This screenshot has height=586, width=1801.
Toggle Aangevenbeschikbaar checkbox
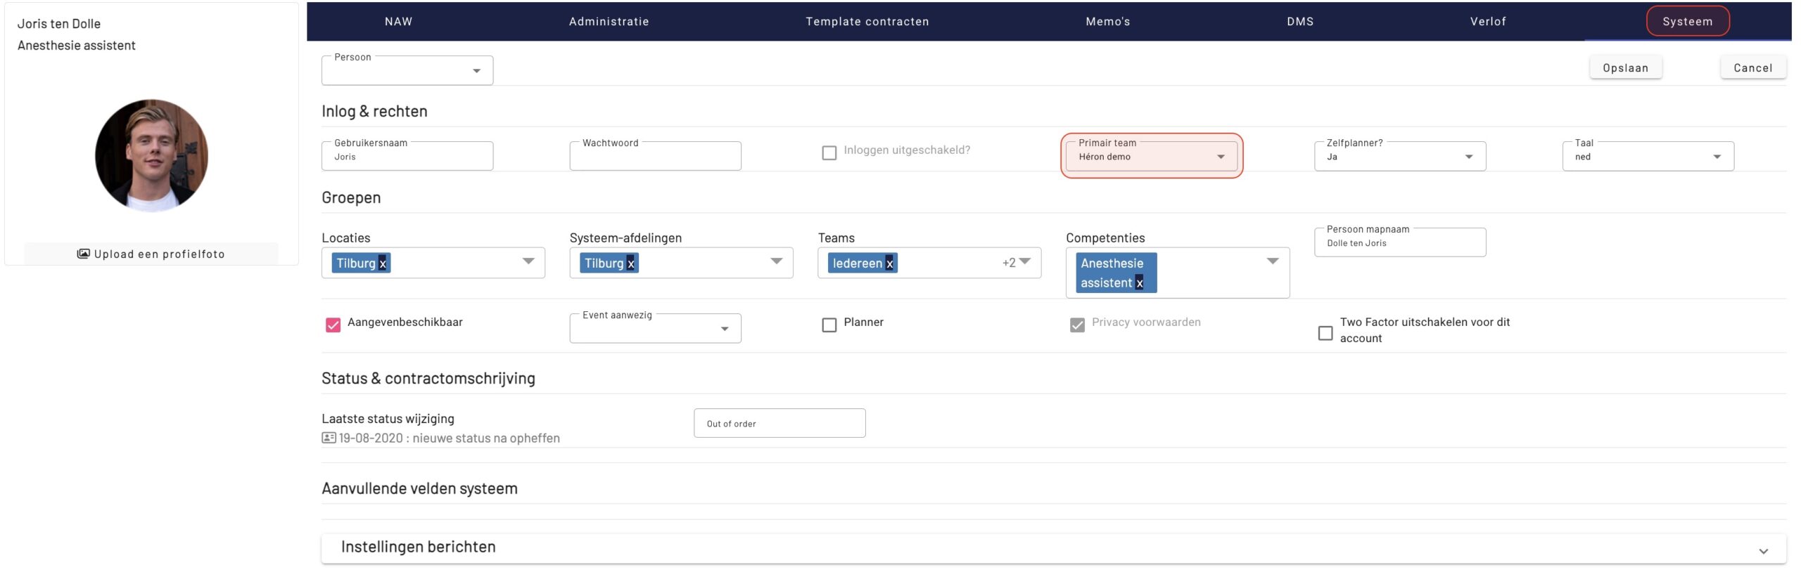pos(333,325)
